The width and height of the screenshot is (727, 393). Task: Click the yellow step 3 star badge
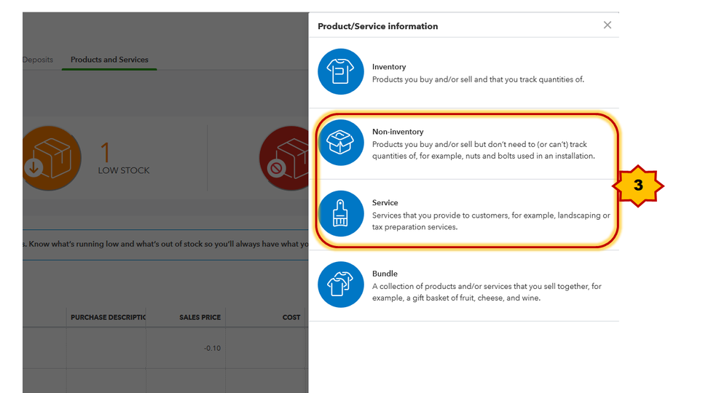pos(638,186)
